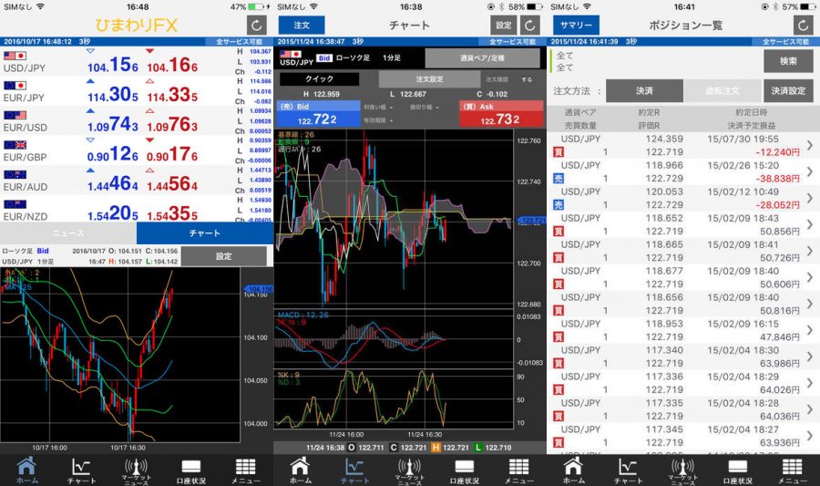The width and height of the screenshot is (820, 486).
Task: Tap refresh icon on ひまわりFX home screen
Action: pos(256,26)
